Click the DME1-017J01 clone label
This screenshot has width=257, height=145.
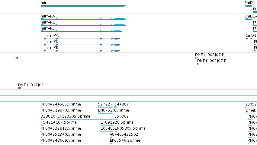pyautogui.click(x=31, y=85)
